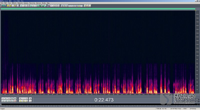Image resolution: width=200 pixels, height=110 pixels.
Task: Click the Open File folder icon
Action: coord(10,6)
